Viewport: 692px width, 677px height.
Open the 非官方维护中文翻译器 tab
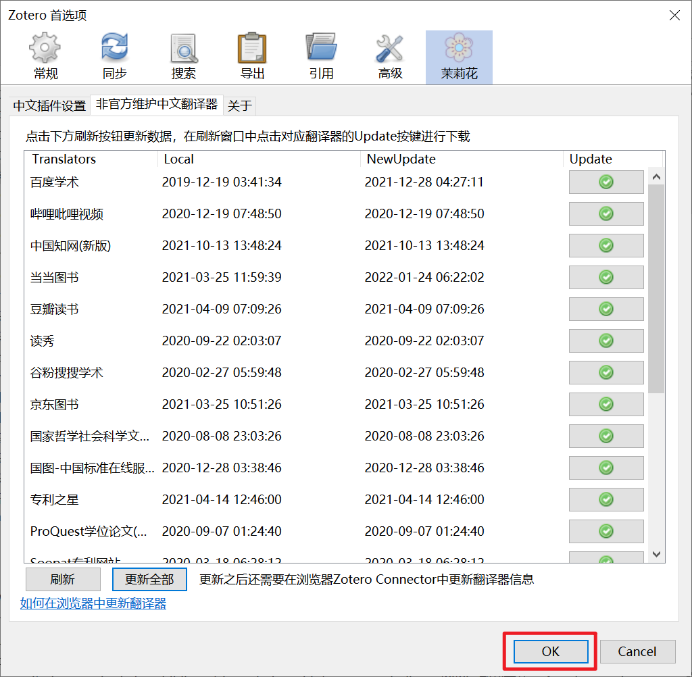pos(156,105)
